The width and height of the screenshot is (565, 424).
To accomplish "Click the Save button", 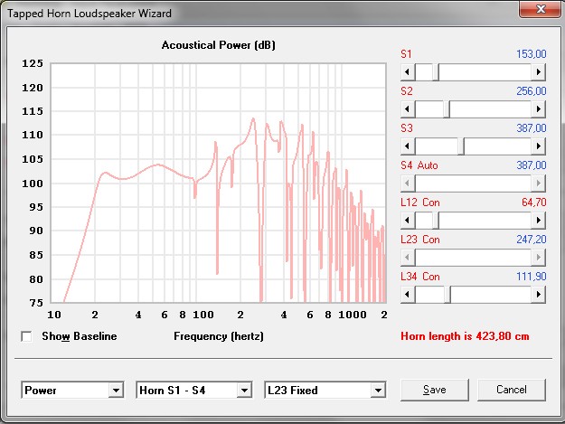I will (435, 390).
